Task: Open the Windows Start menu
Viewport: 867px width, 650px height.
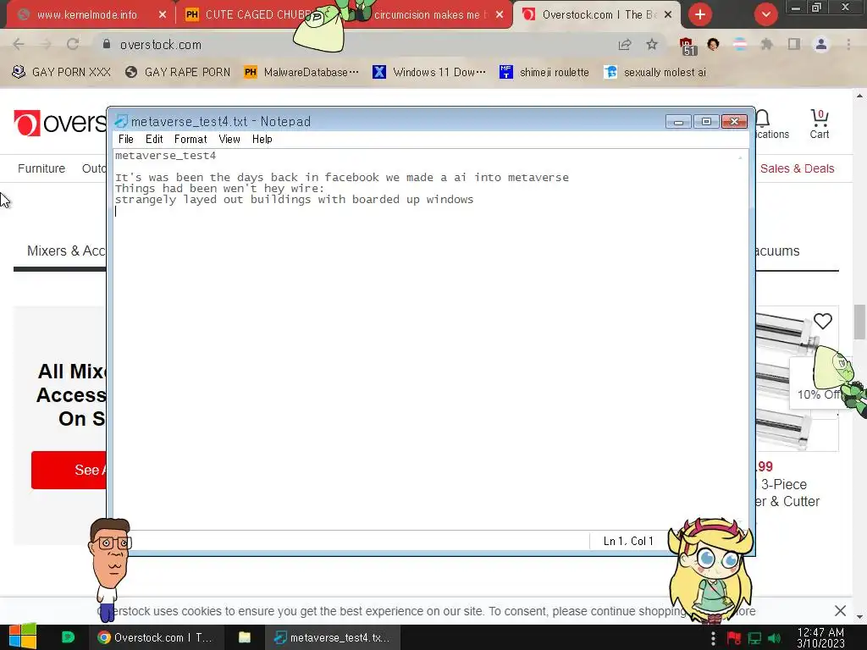Action: coord(23,637)
